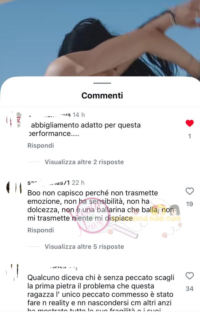Expand 'Visualizza altre 5 risposte'
This screenshot has height=319, width=200.
(x=84, y=247)
